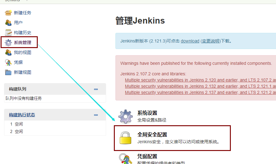Open 构建历史 in sidebar
The height and width of the screenshot is (164, 276).
(23, 33)
